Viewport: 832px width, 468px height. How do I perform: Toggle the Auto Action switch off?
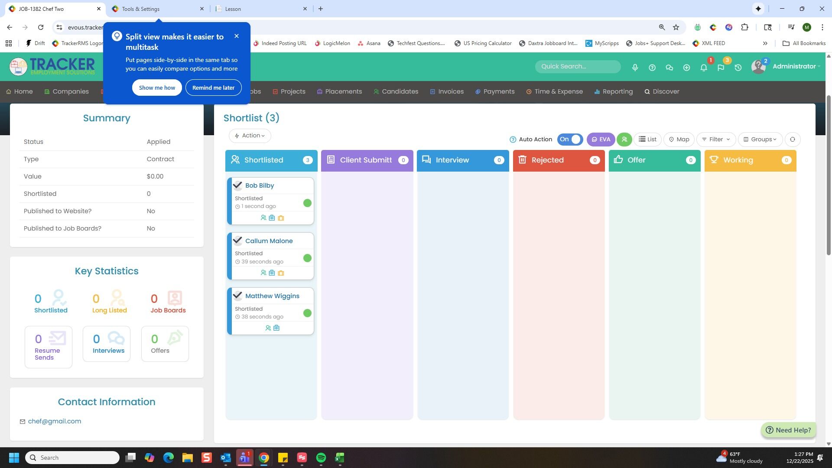[x=570, y=140]
